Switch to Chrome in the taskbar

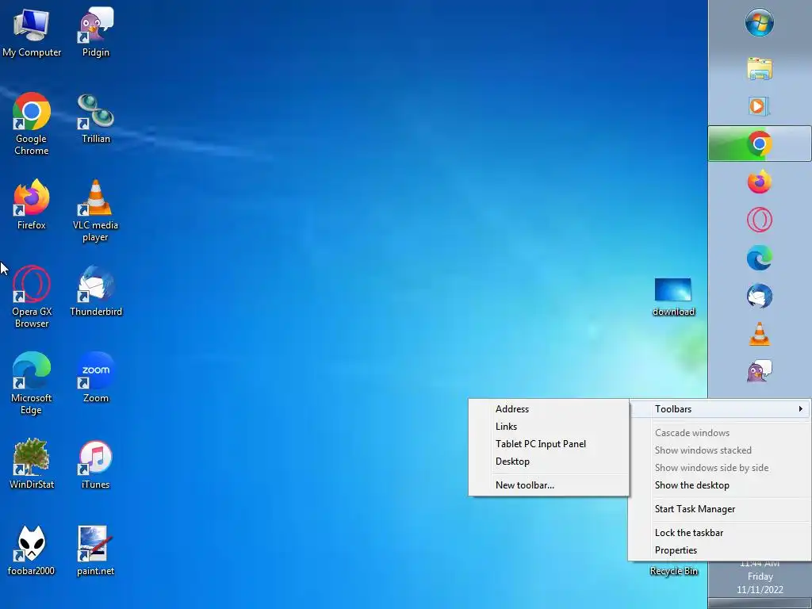coord(760,144)
